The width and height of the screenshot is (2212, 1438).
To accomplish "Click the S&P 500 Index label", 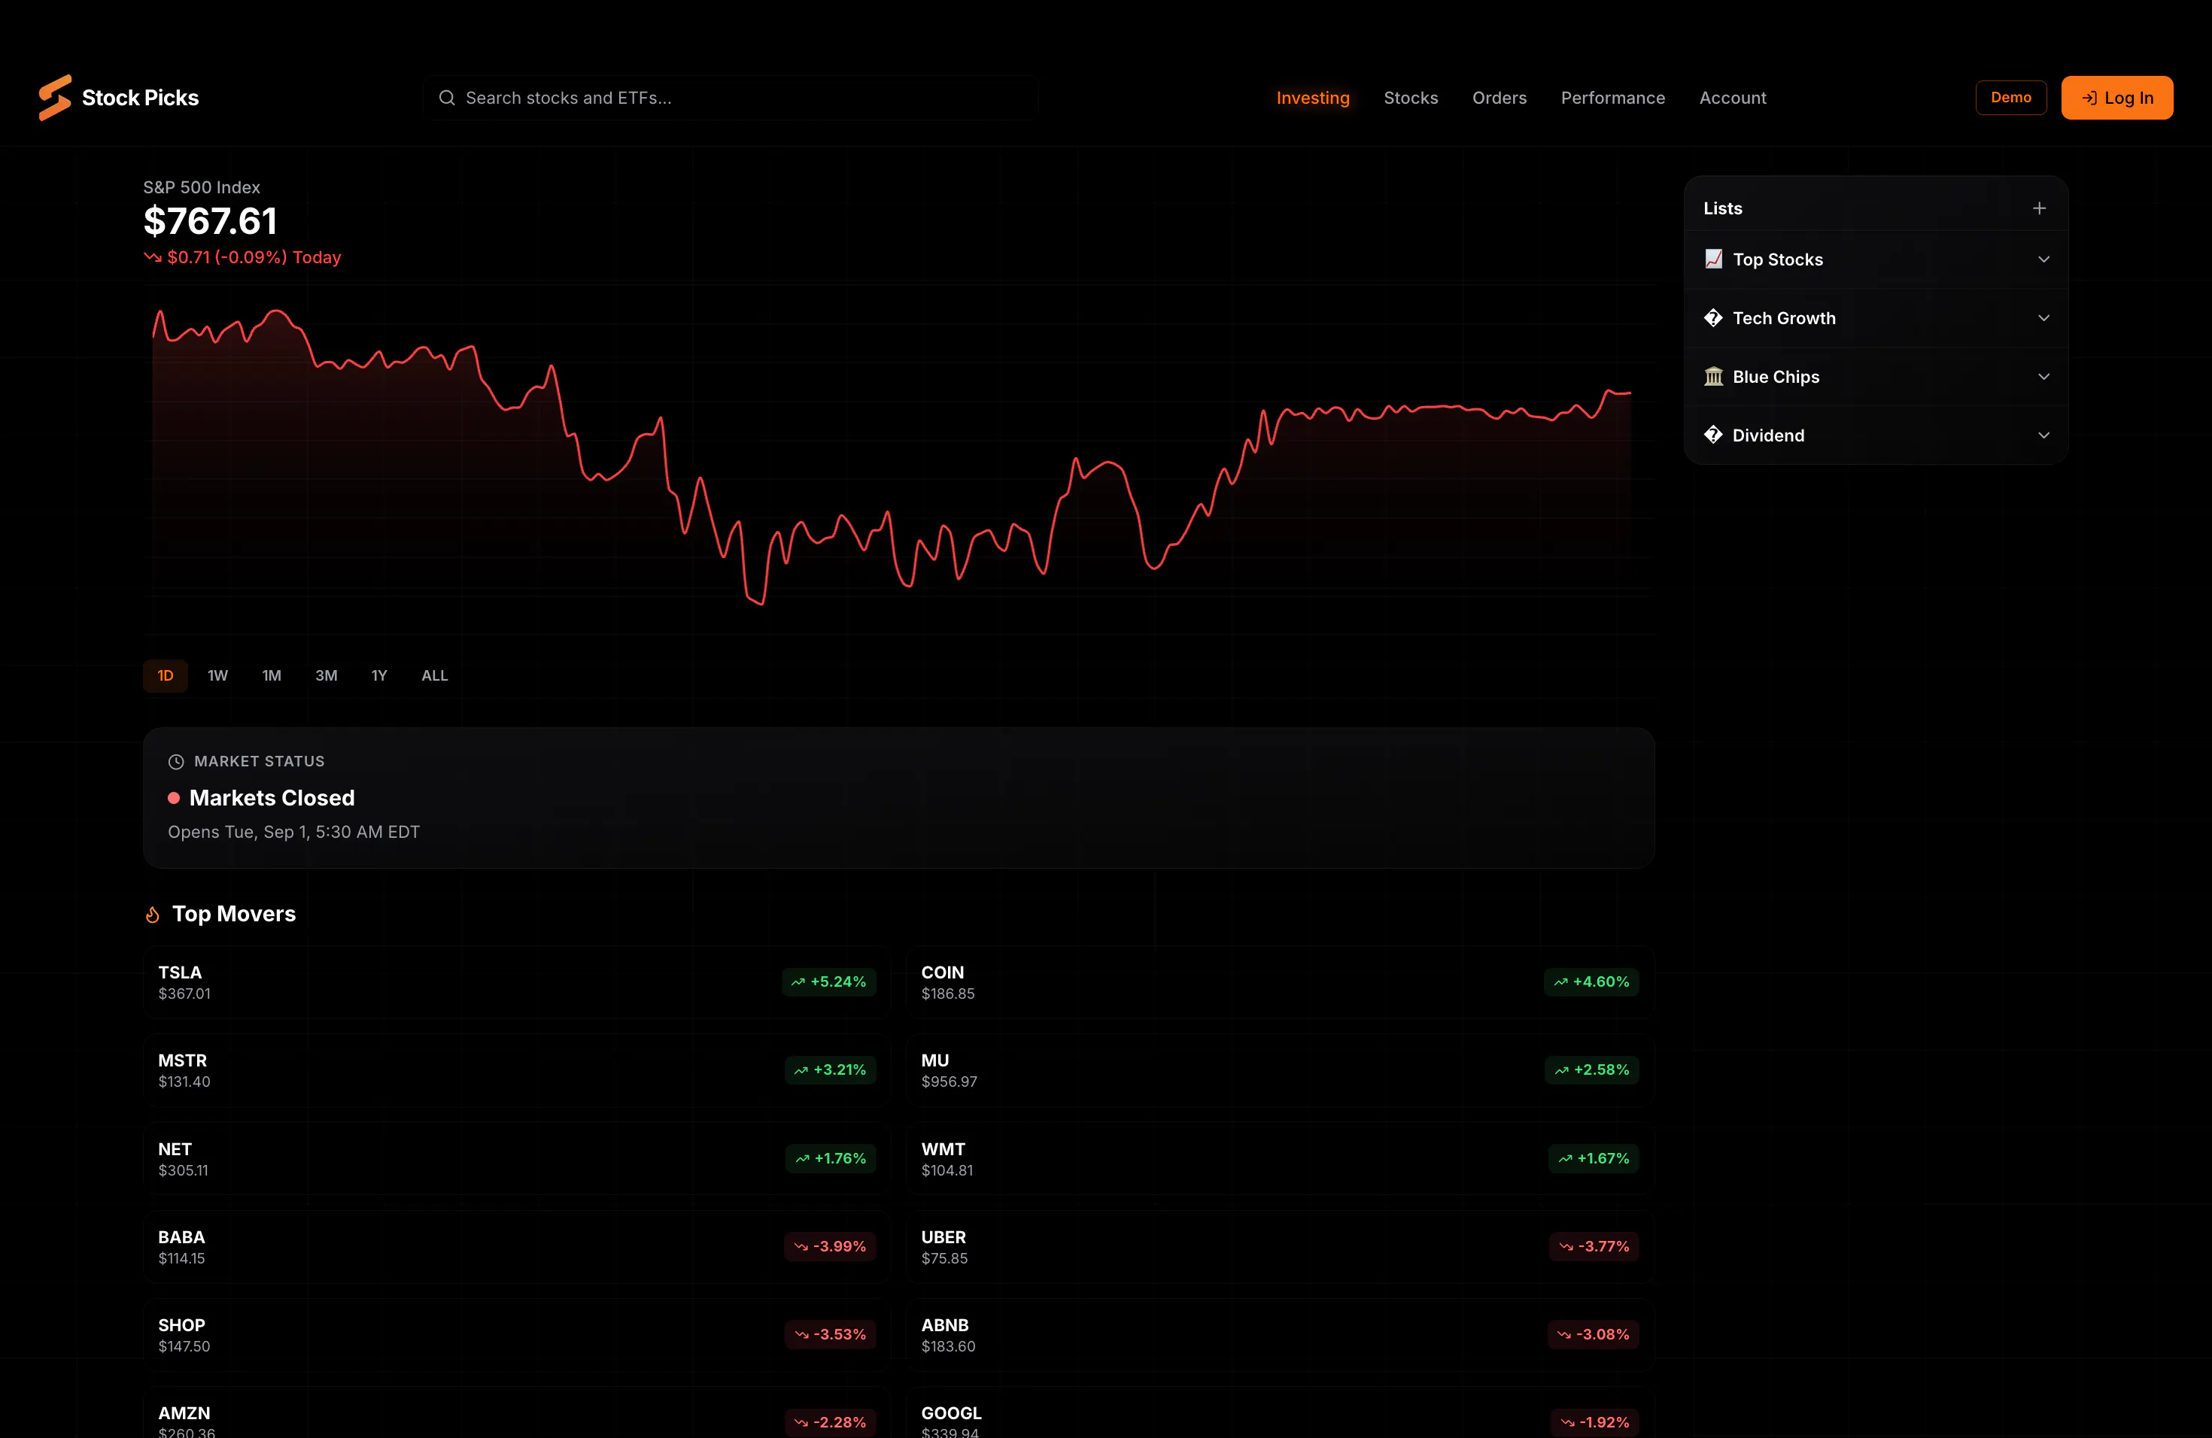I will click(x=202, y=187).
